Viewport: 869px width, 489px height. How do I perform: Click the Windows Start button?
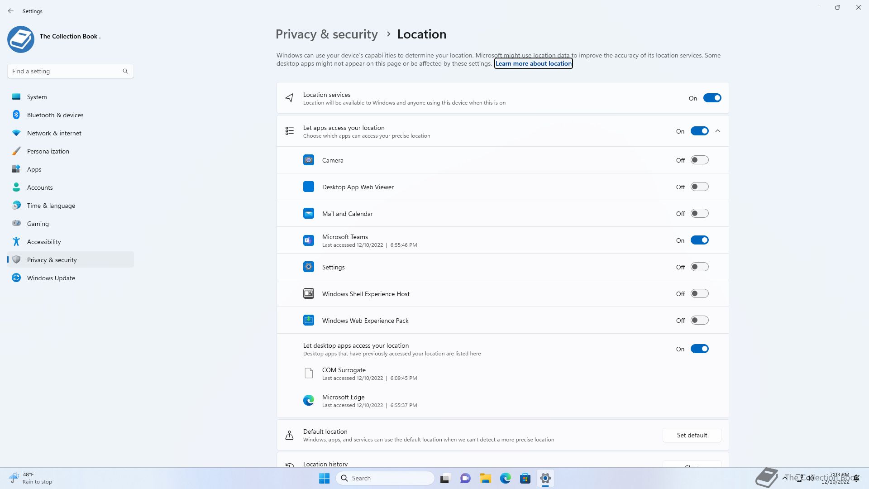pyautogui.click(x=324, y=478)
